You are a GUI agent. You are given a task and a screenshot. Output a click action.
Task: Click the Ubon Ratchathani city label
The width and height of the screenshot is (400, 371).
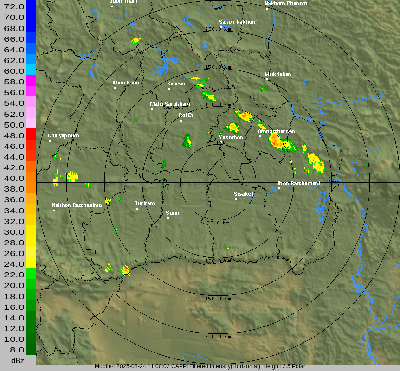(298, 183)
